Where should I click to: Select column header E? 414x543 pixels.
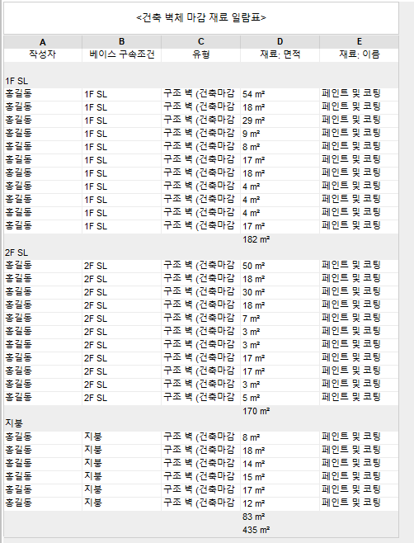(359, 42)
